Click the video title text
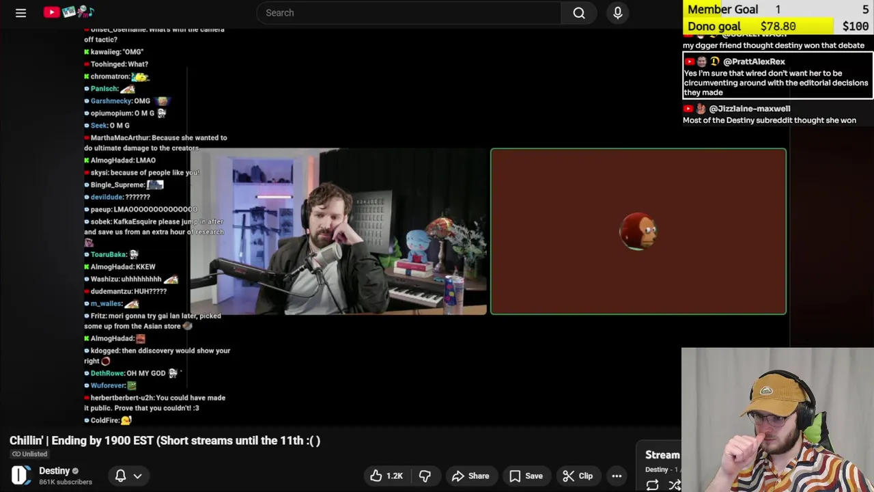This screenshot has width=874, height=492. [165, 441]
